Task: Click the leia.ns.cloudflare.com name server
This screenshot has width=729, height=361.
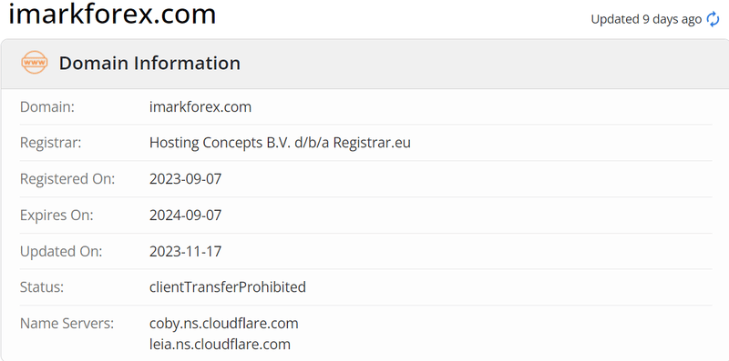Action: [220, 345]
